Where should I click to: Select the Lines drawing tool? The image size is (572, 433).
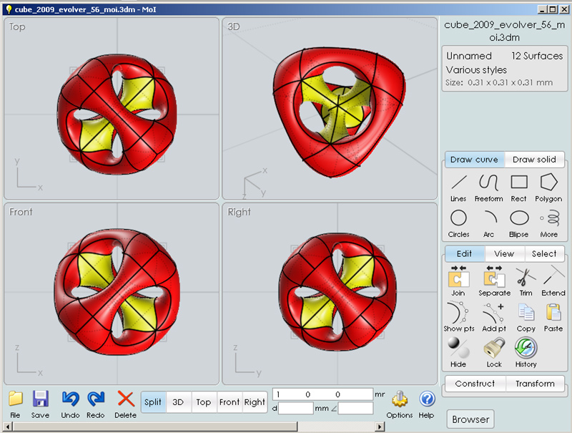(458, 188)
